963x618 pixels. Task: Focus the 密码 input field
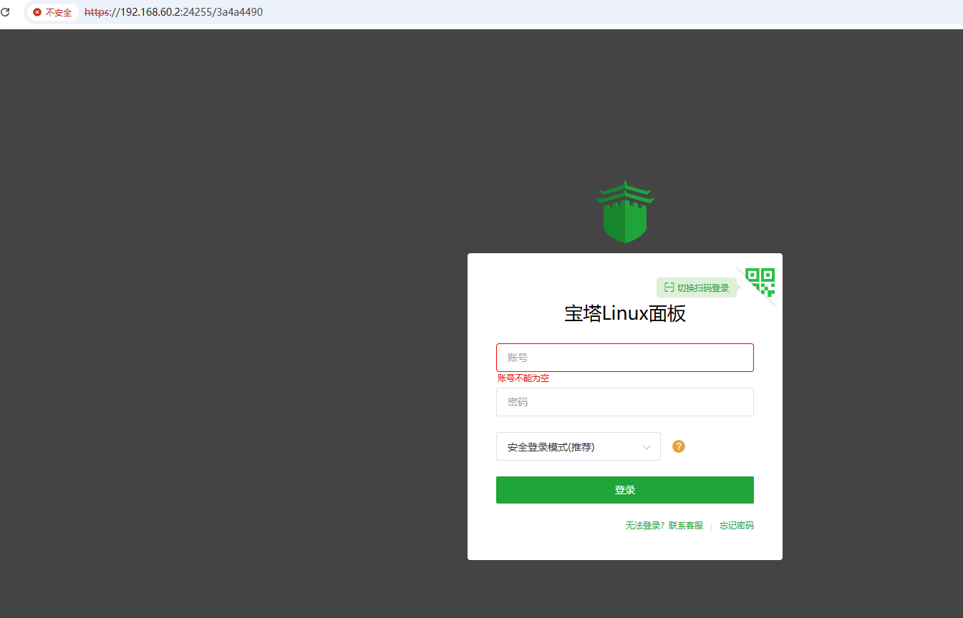624,402
